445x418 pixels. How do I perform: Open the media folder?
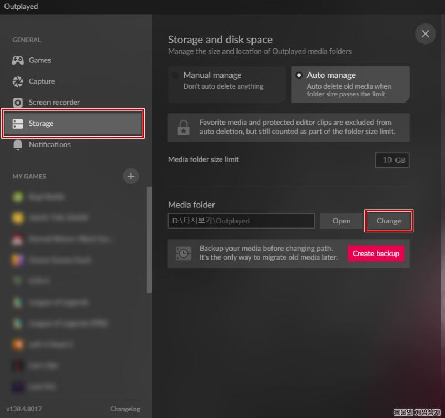(342, 221)
